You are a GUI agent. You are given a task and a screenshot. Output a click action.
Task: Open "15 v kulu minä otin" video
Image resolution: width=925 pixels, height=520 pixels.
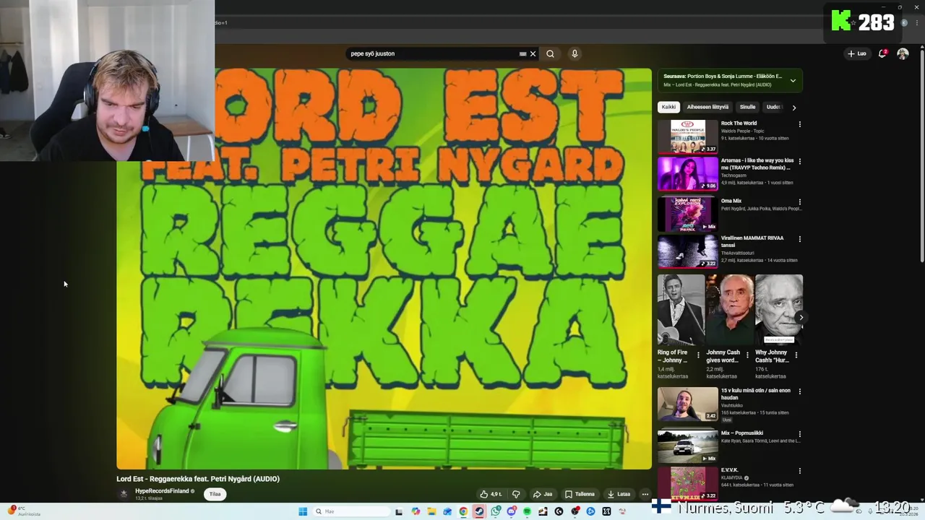coord(688,404)
